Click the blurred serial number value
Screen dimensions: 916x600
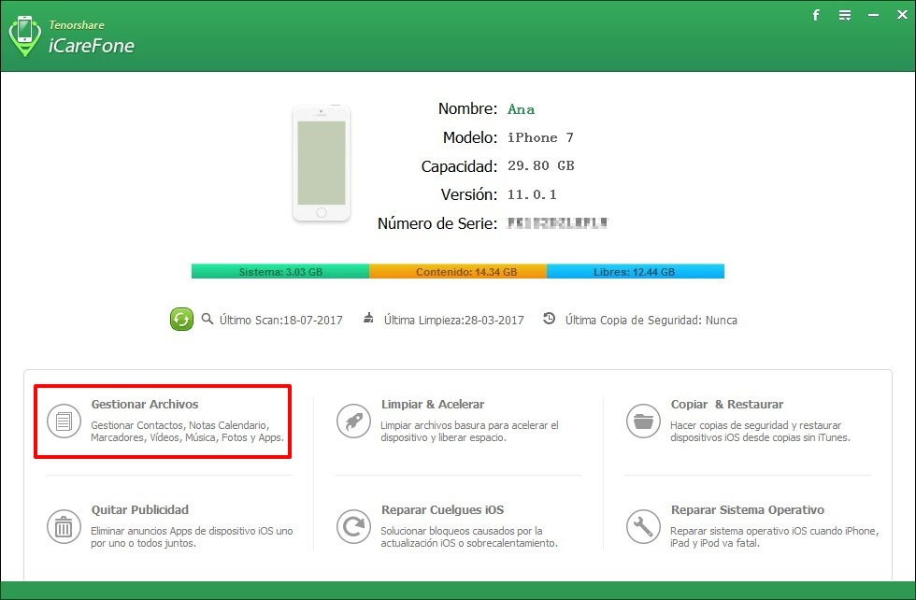(557, 222)
